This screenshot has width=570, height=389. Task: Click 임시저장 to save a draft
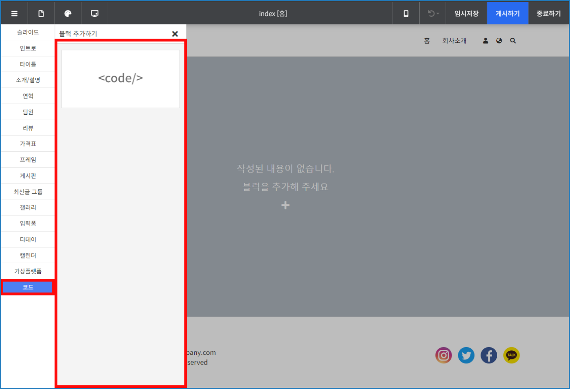(x=466, y=13)
